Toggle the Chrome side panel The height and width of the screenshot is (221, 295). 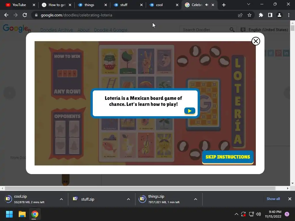point(270,15)
